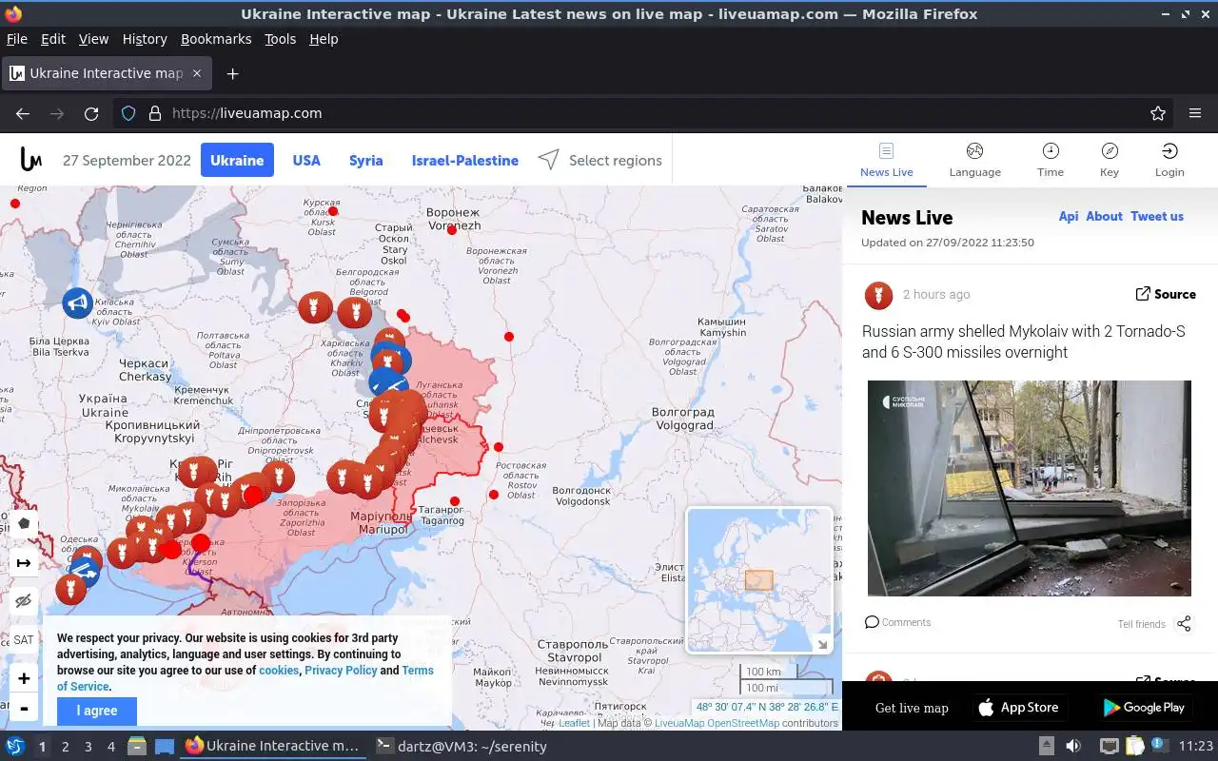The image size is (1218, 761).
Task: Click the tracking protection shield icon
Action: tap(128, 113)
